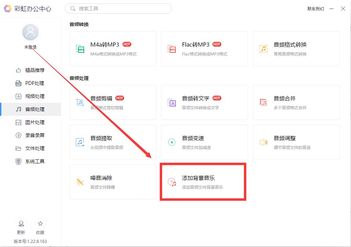The image size is (351, 247).
Task: Open the 音频调整 volume adjuster
Action: (296, 142)
